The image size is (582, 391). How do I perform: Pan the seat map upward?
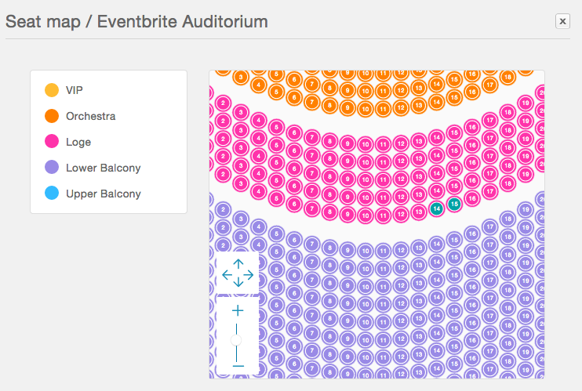pyautogui.click(x=238, y=263)
